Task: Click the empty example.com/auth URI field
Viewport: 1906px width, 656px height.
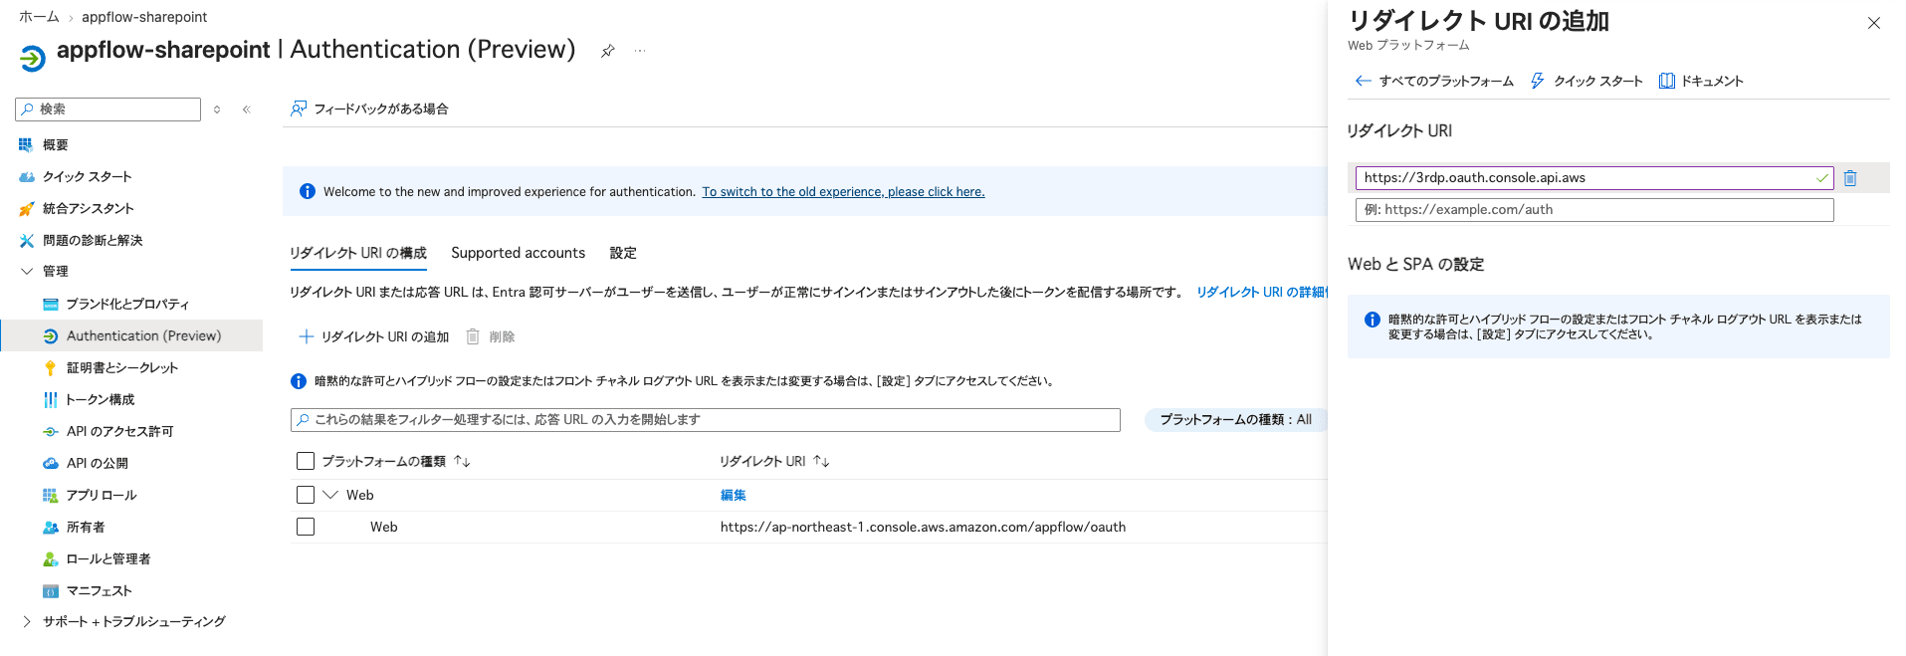Action: click(x=1593, y=210)
